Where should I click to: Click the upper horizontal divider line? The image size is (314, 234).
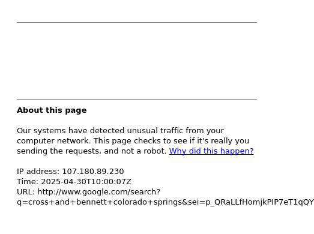click(x=137, y=22)
